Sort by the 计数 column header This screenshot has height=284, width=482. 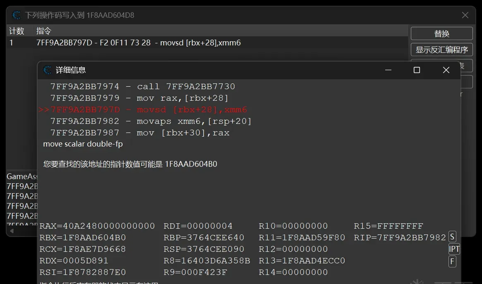(x=20, y=31)
